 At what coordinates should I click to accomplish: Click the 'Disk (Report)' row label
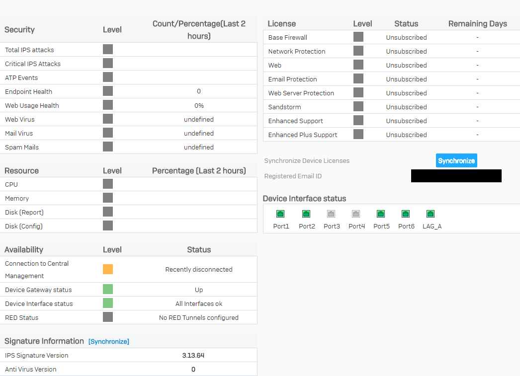[24, 213]
